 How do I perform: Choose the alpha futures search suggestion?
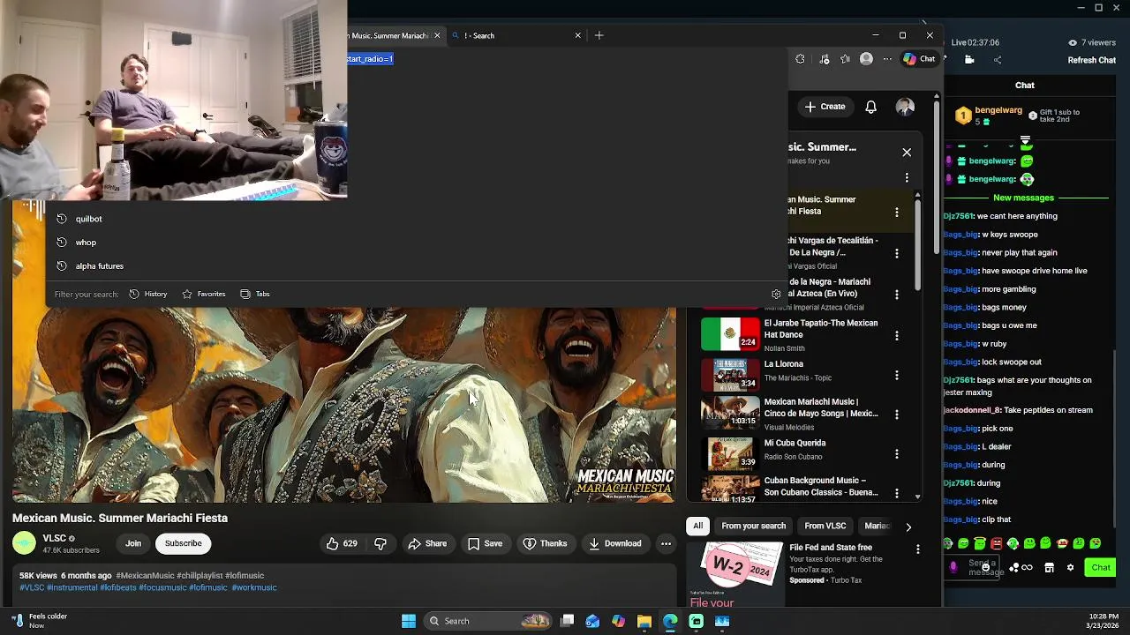pyautogui.click(x=99, y=266)
